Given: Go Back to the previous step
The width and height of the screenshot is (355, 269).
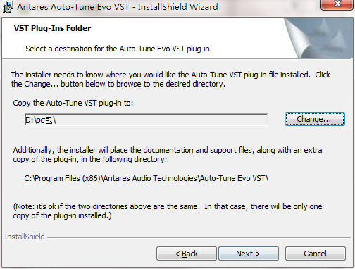Looking at the screenshot, I should [187, 254].
